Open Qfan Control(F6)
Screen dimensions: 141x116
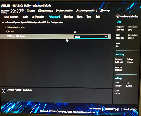click(x=64, y=11)
